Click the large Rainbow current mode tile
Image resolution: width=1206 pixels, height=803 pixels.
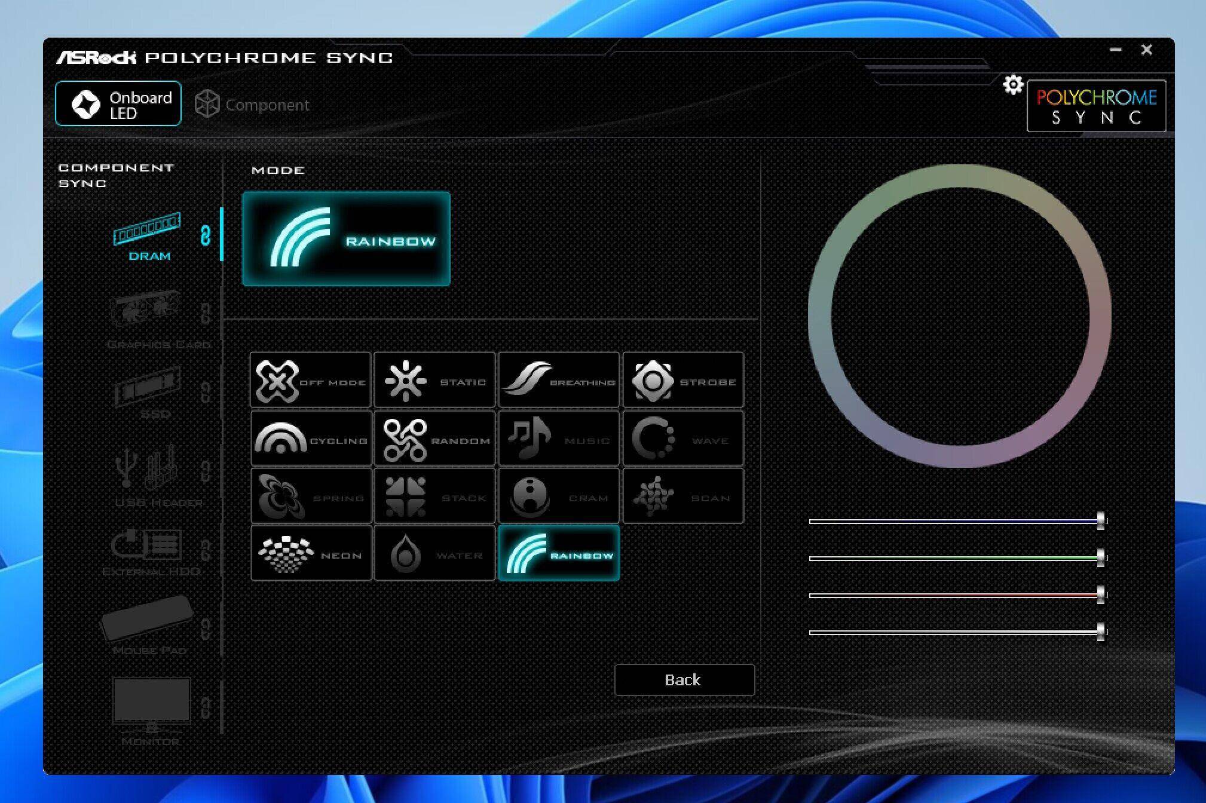pos(346,239)
